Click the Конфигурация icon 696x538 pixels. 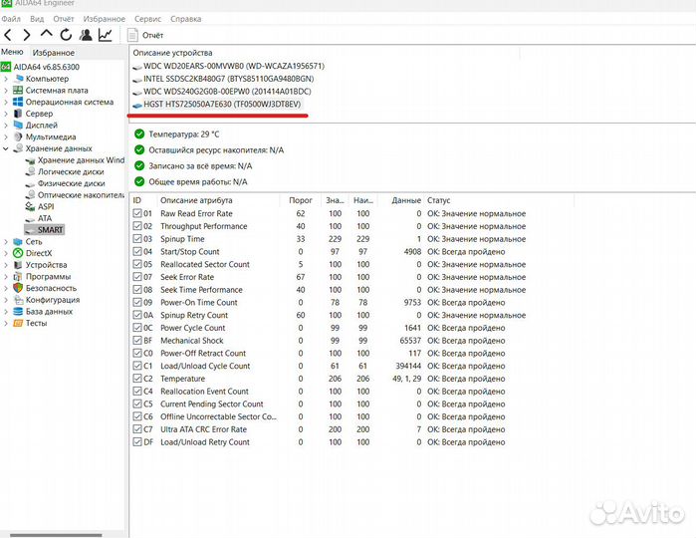18,300
